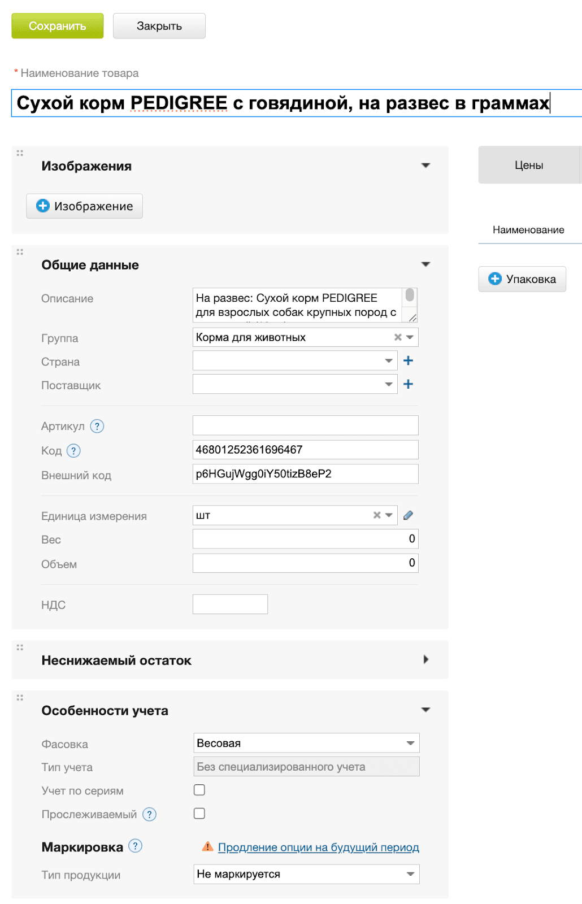Enable the Учет по сериям checkbox
Screen dimensions: 582x904
coord(199,790)
